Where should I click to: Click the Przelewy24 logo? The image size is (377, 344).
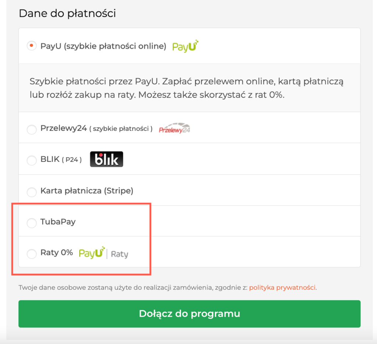pos(174,129)
